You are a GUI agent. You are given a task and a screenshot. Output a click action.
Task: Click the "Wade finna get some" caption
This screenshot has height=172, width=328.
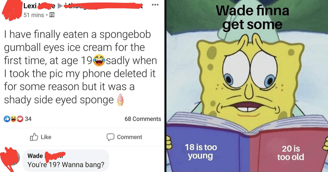253,18
